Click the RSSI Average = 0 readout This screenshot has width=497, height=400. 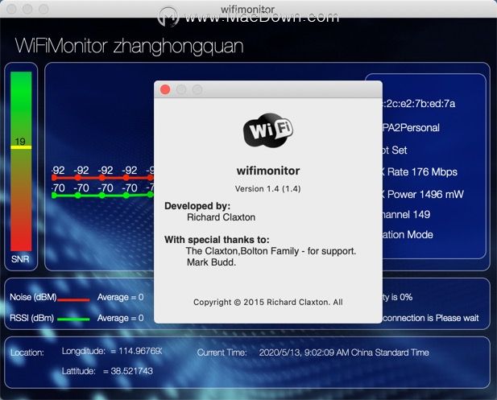tap(121, 318)
